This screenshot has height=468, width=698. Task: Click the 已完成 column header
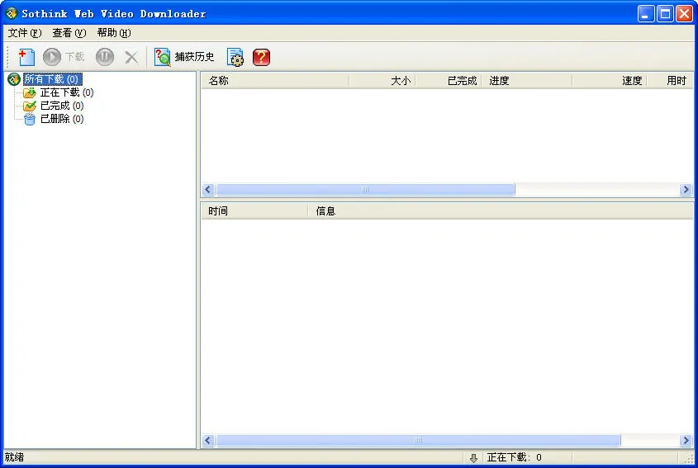[449, 81]
